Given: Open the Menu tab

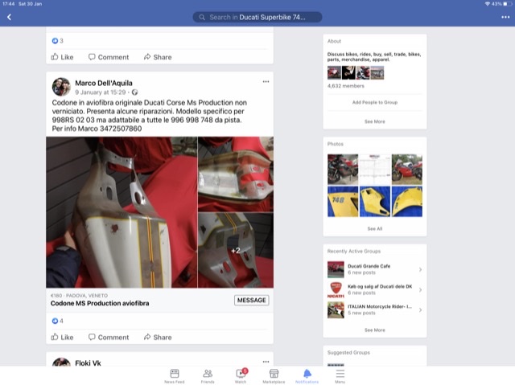Looking at the screenshot, I should (340, 376).
